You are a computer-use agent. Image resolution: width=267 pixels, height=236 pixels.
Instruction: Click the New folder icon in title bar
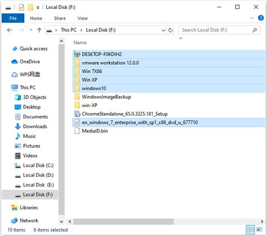click(x=30, y=7)
